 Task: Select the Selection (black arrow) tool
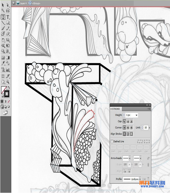[x=3, y=5]
